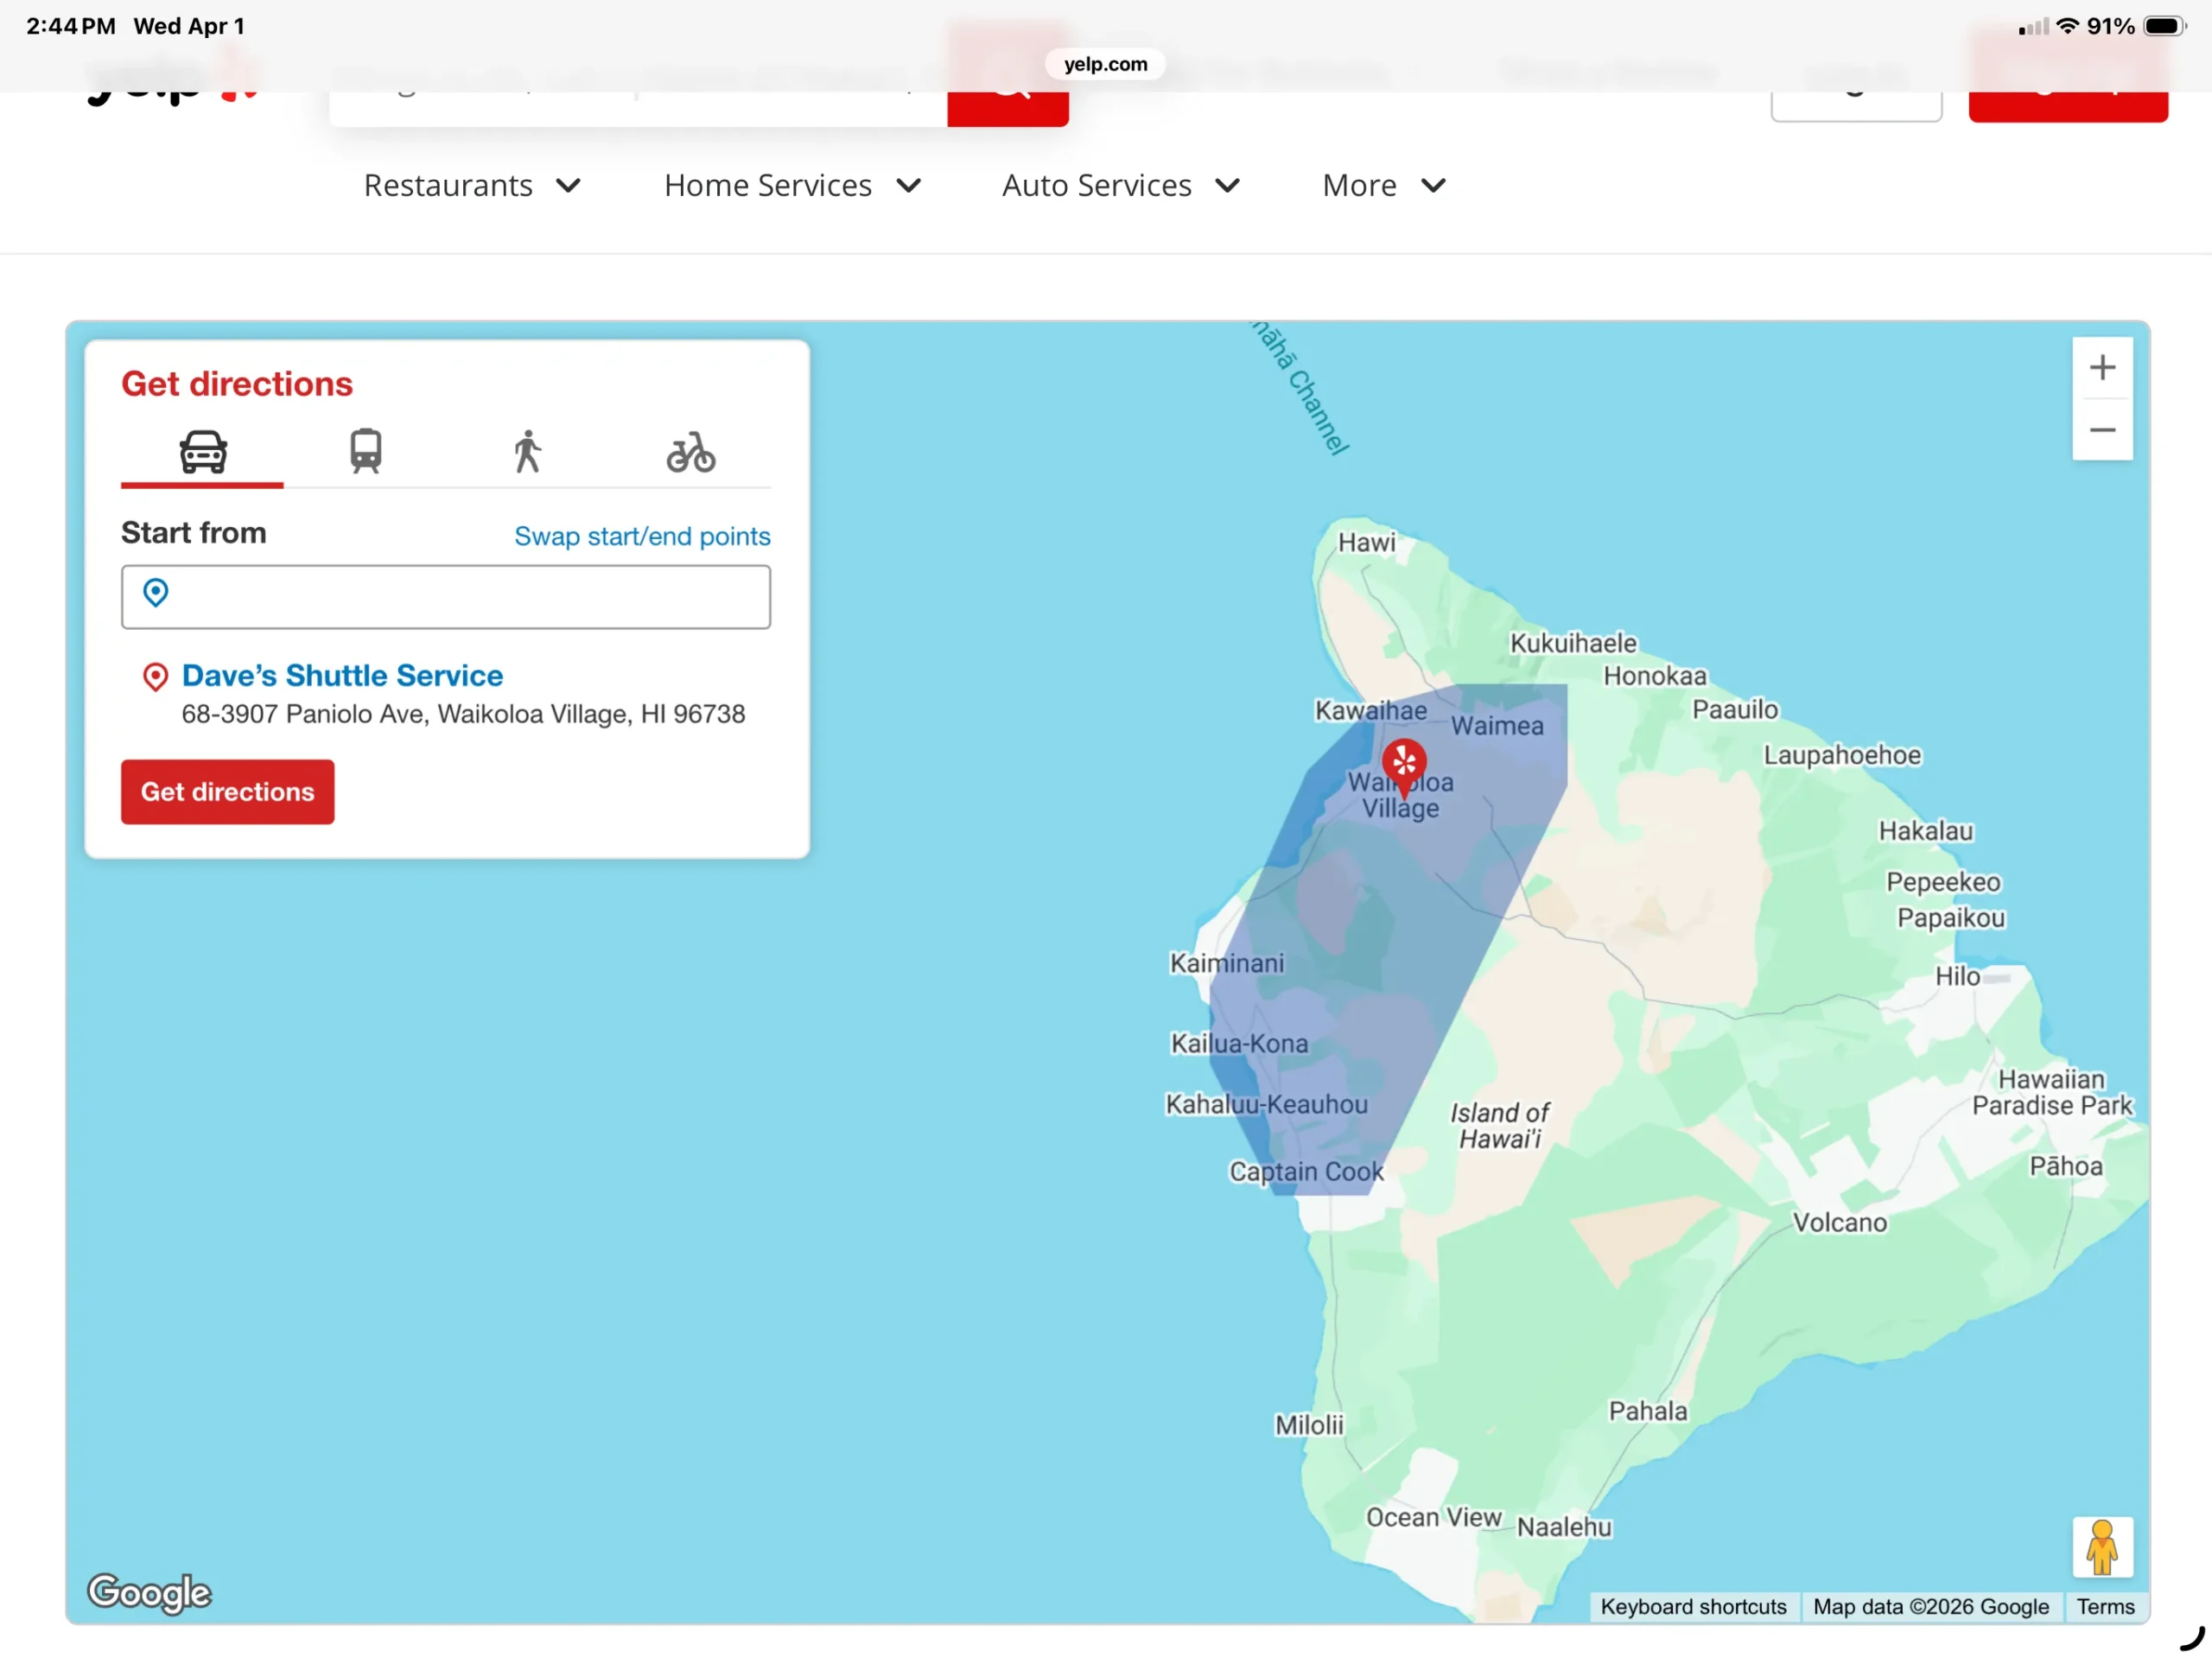Zoom out the map with minus
This screenshot has height=1658, width=2212.
click(x=2101, y=430)
